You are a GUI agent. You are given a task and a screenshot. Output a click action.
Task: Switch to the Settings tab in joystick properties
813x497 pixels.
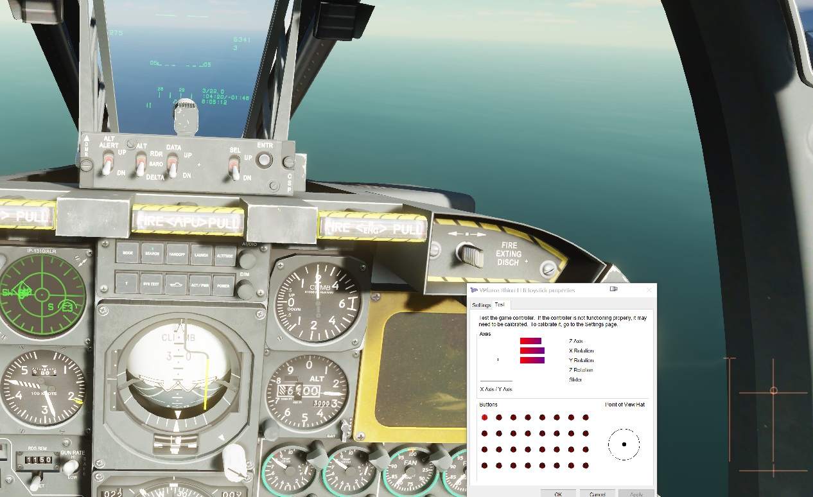481,305
